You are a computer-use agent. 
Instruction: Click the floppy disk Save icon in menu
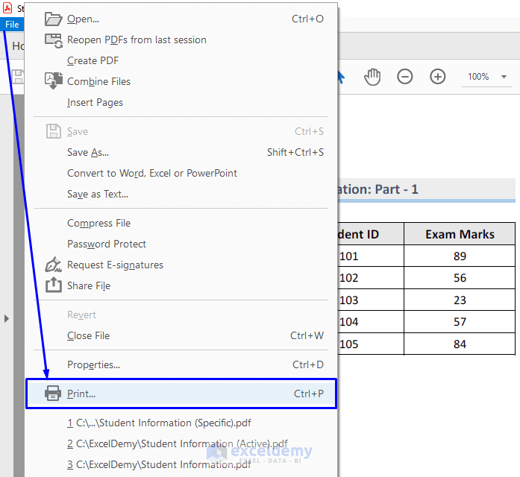[x=54, y=131]
